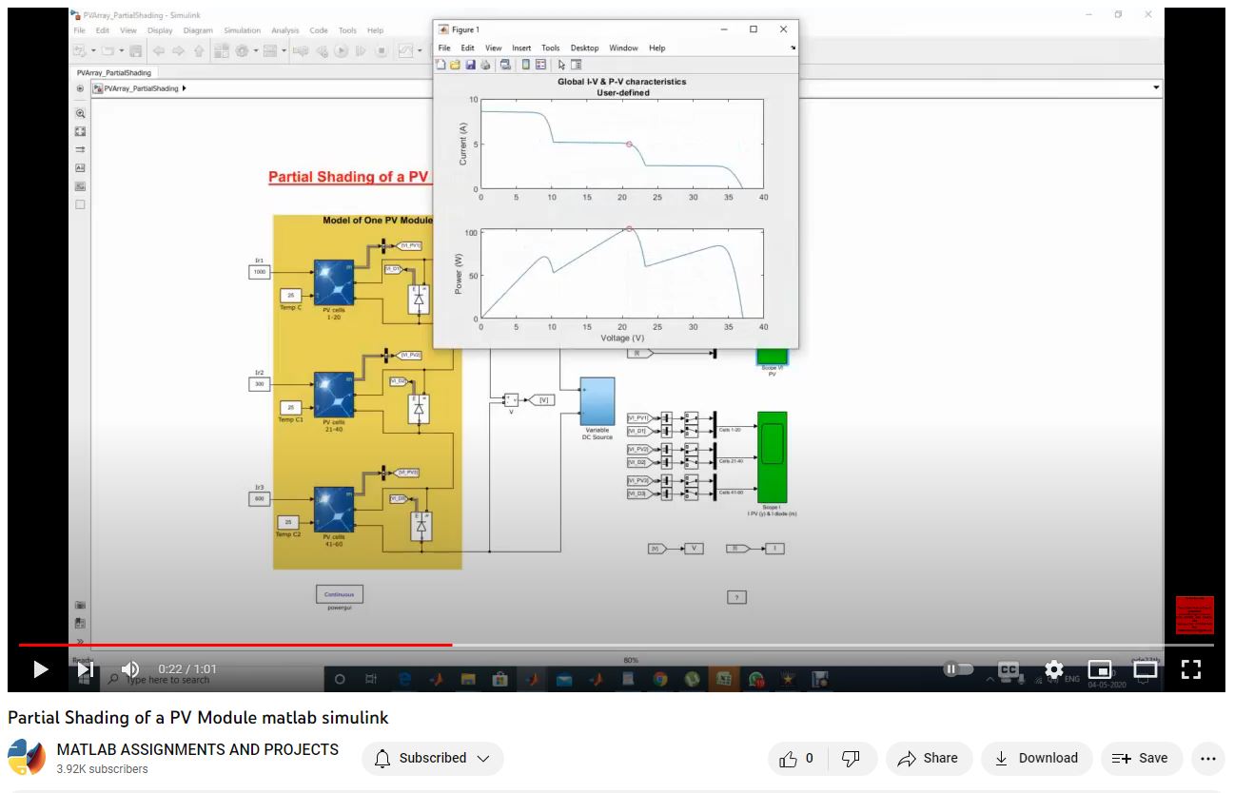Click the Share button
Viewport: 1234px width, 793px height.
click(928, 758)
